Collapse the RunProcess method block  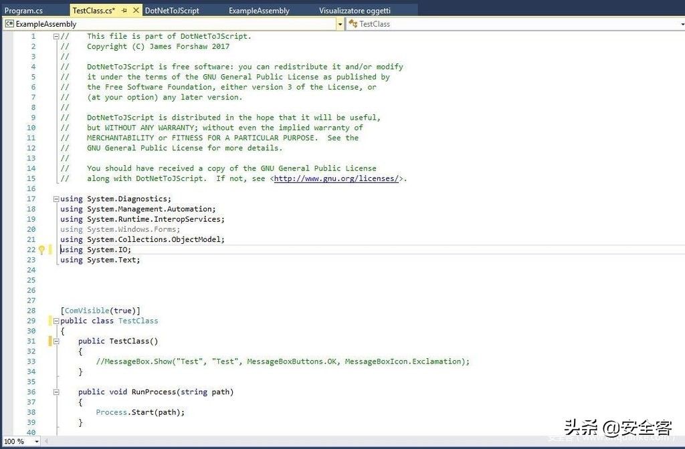(56, 392)
